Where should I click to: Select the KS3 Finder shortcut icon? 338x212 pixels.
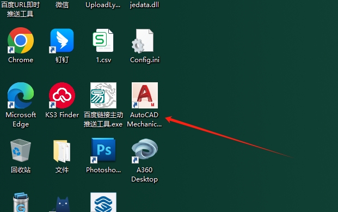62,95
